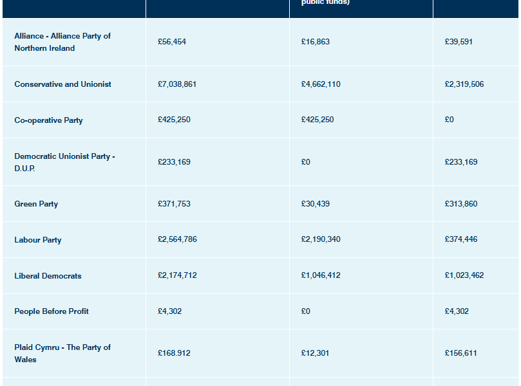Click Labour's £2,564,786 amount
521x386 pixels.
(177, 239)
